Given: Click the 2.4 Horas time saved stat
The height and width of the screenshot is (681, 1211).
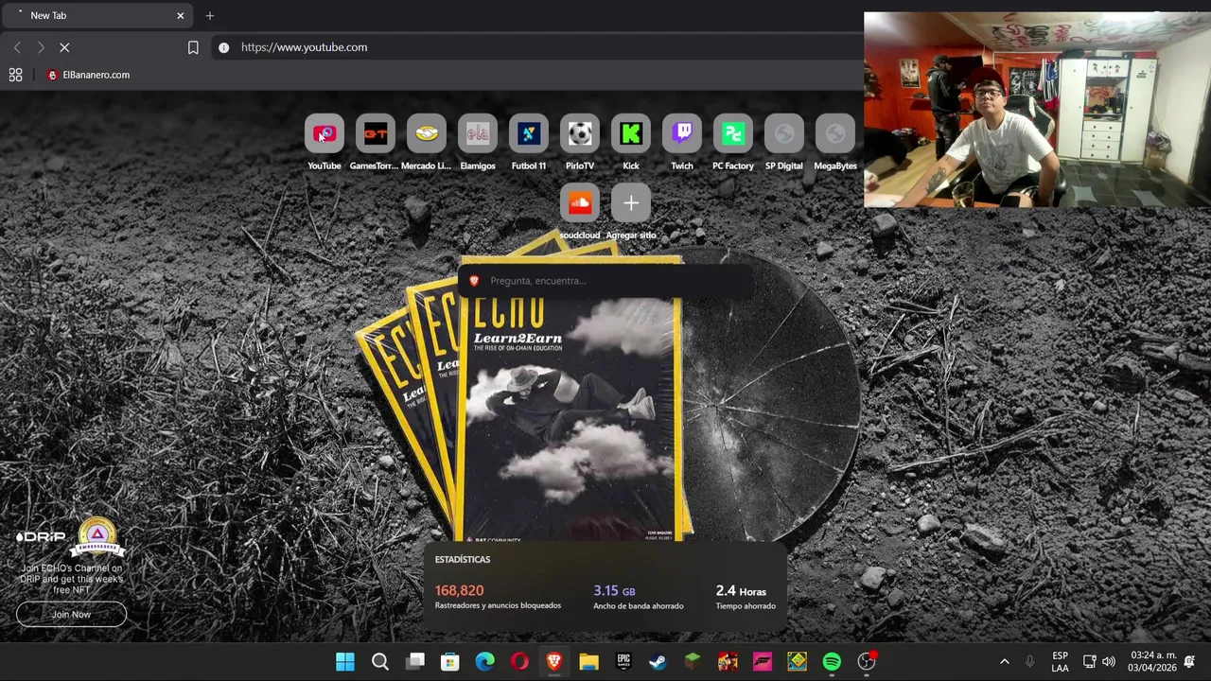Looking at the screenshot, I should pyautogui.click(x=746, y=597).
